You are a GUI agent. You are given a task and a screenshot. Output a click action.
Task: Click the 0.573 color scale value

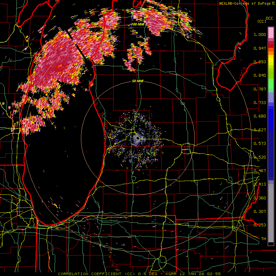260,144
